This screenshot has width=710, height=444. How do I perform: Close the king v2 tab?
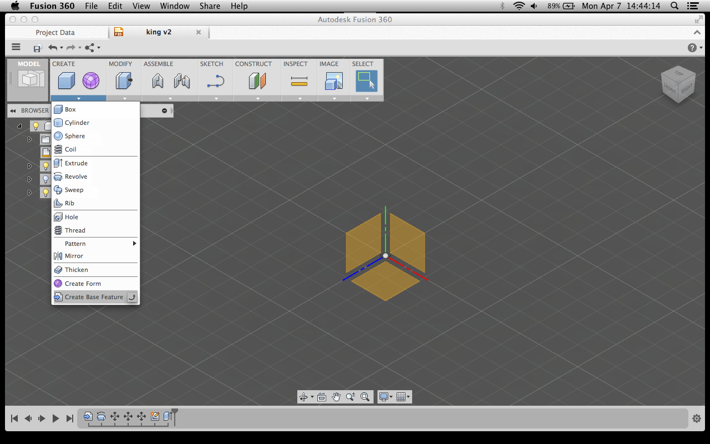[x=199, y=32]
